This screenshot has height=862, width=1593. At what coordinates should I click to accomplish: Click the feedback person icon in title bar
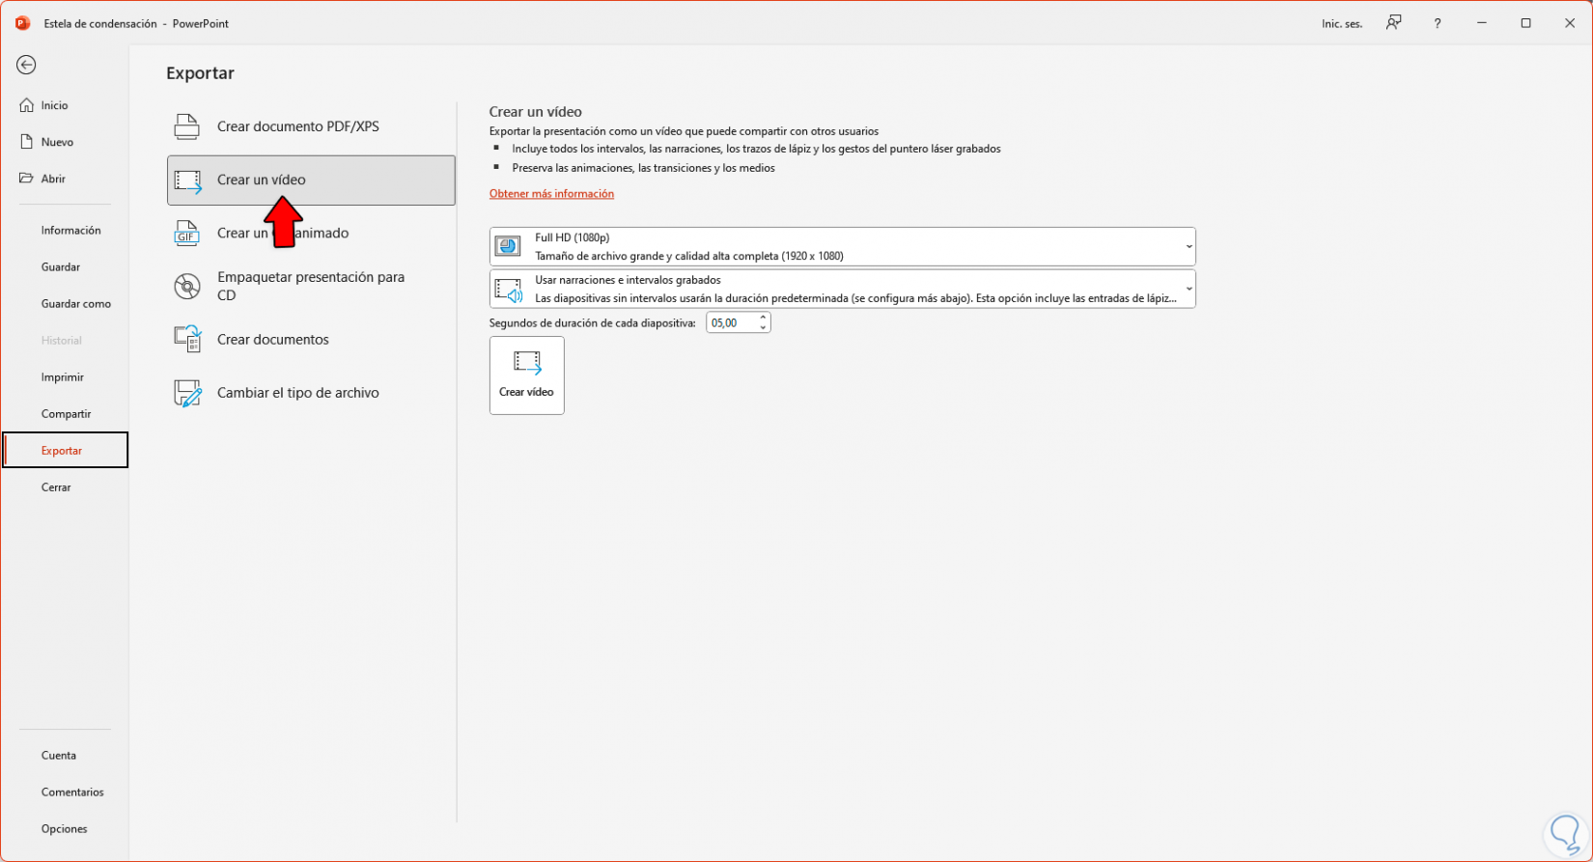pyautogui.click(x=1393, y=23)
